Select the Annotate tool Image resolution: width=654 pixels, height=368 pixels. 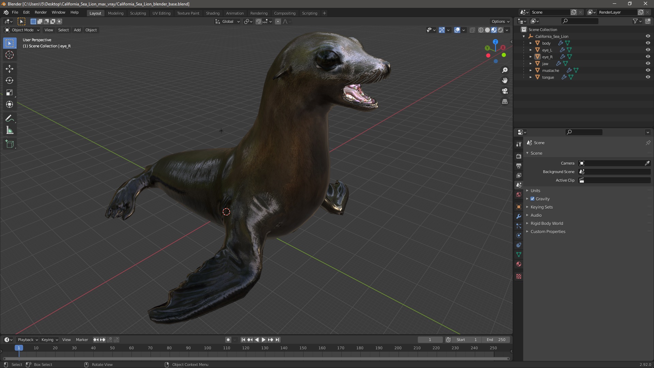[x=10, y=118]
